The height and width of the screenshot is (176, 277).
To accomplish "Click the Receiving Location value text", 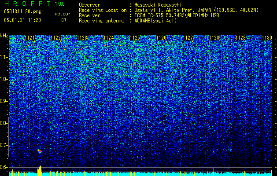I will click(196, 10).
